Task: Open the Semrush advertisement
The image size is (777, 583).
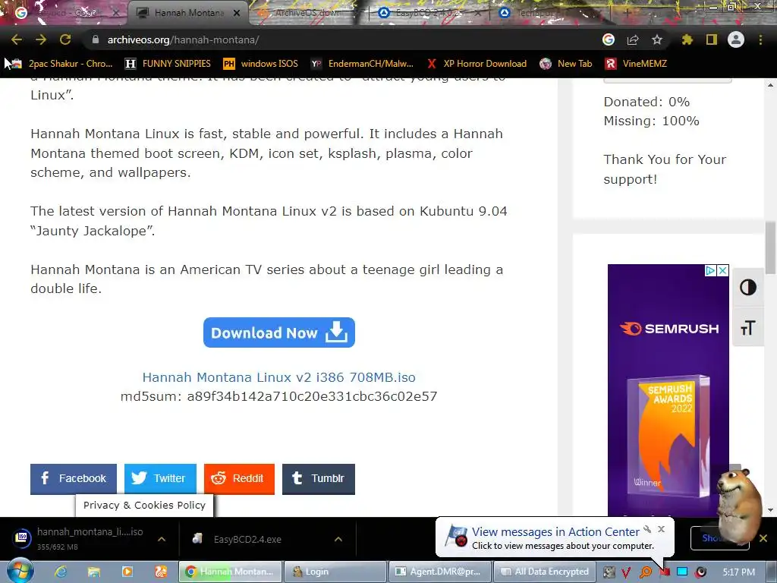Action: 668,389
